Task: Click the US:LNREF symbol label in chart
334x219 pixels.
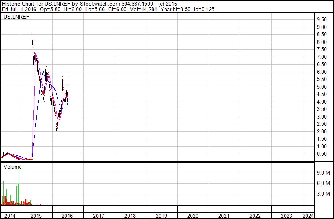Action: click(x=16, y=17)
